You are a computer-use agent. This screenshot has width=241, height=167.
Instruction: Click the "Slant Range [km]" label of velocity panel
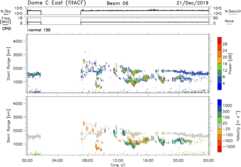pos(8,126)
